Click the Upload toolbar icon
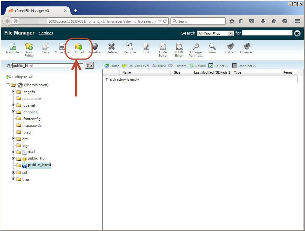 pyautogui.click(x=79, y=47)
